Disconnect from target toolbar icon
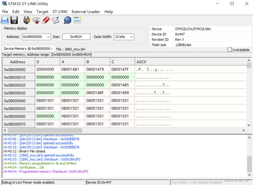 (x=36, y=20)
